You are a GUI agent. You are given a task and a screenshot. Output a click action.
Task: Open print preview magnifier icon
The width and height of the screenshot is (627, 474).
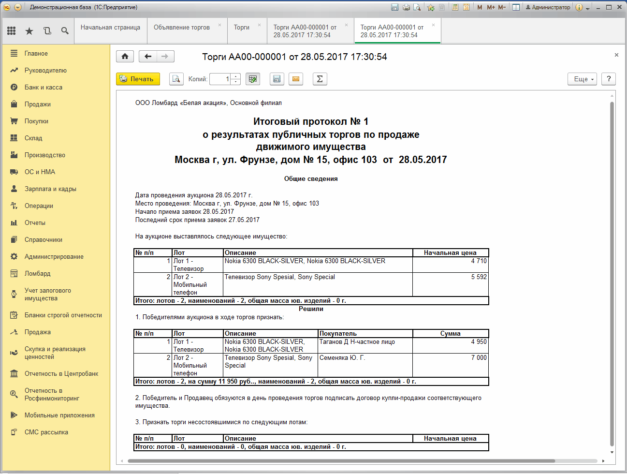point(176,79)
